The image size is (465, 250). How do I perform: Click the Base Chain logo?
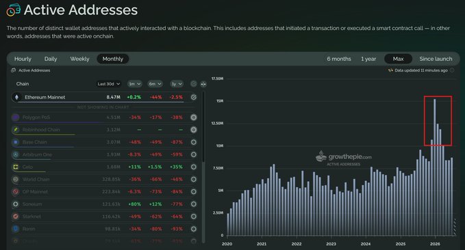16,142
